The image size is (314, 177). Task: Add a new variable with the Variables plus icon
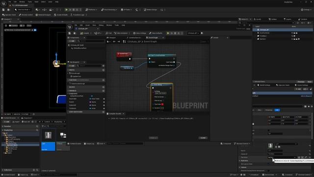pos(104,90)
